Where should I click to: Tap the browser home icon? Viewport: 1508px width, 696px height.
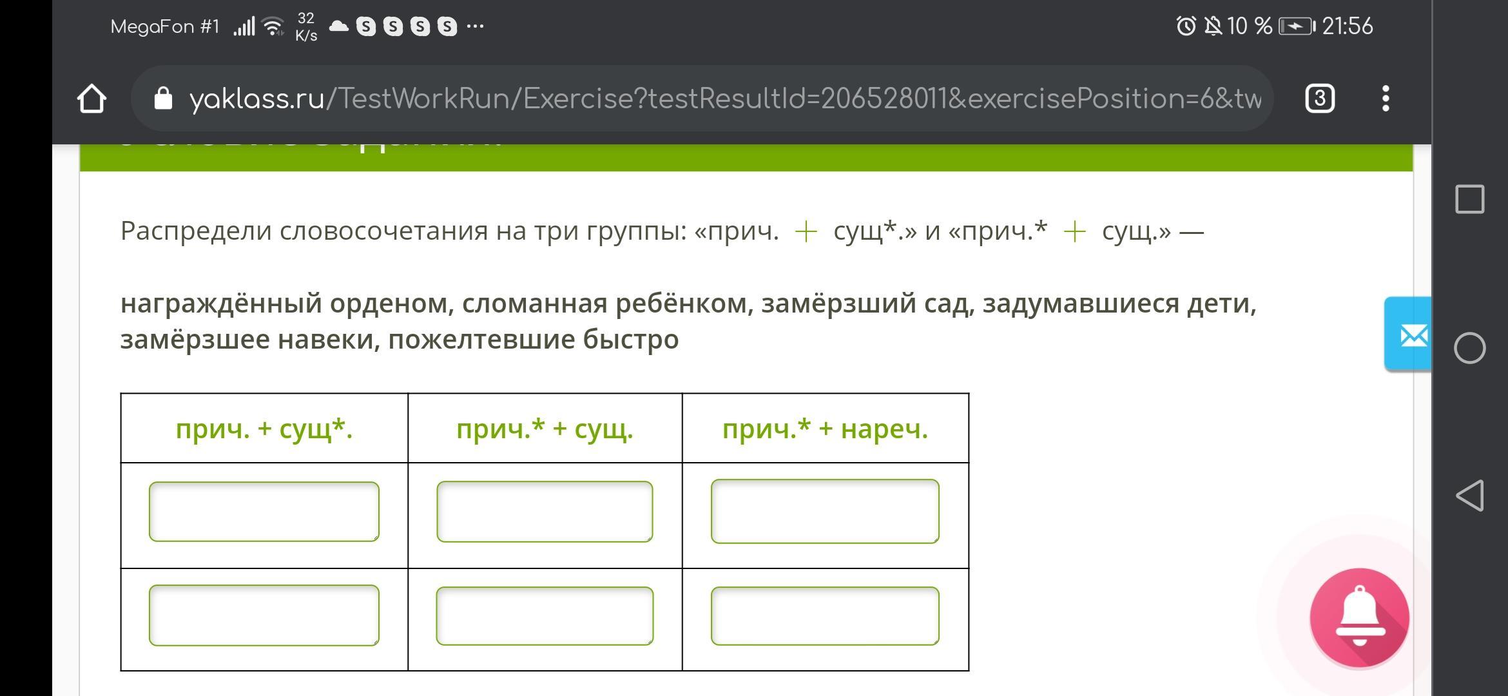(92, 99)
